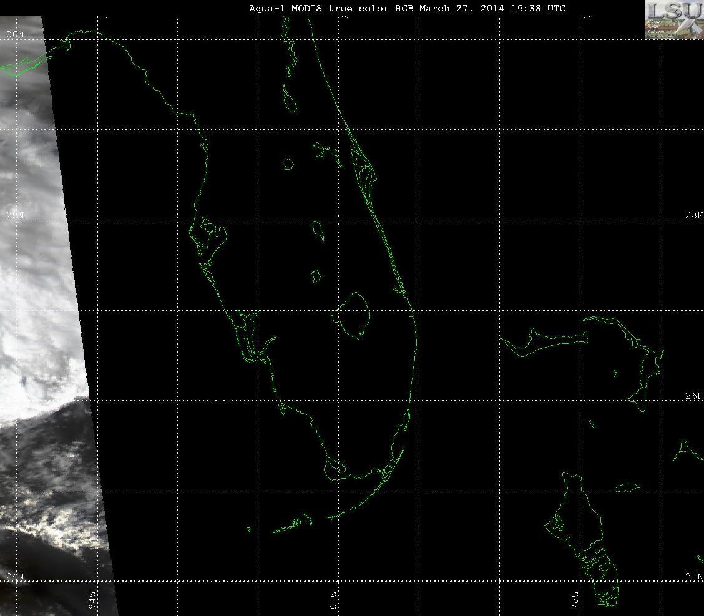
Task: Click inside the Lake Okeechobee outline
Action: (354, 315)
